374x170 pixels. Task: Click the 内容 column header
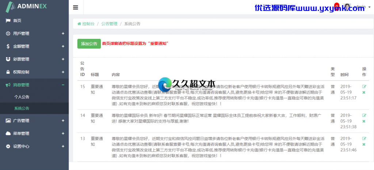click(x=116, y=75)
